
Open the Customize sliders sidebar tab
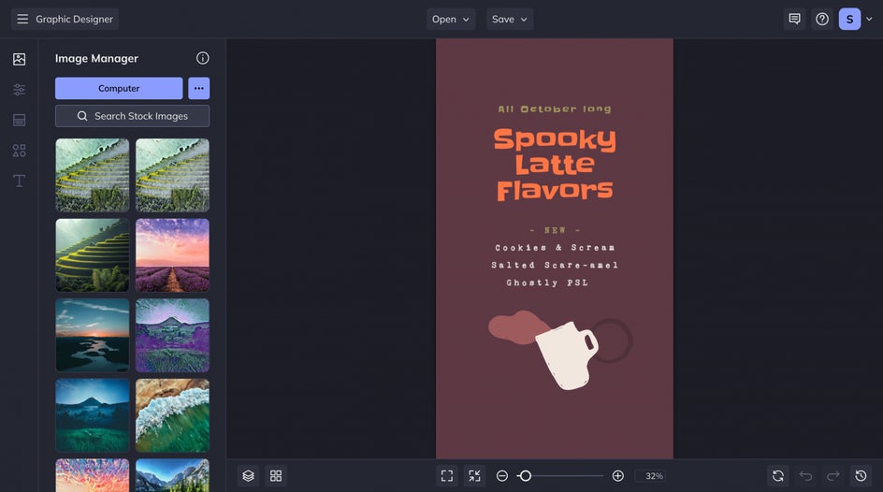click(19, 90)
